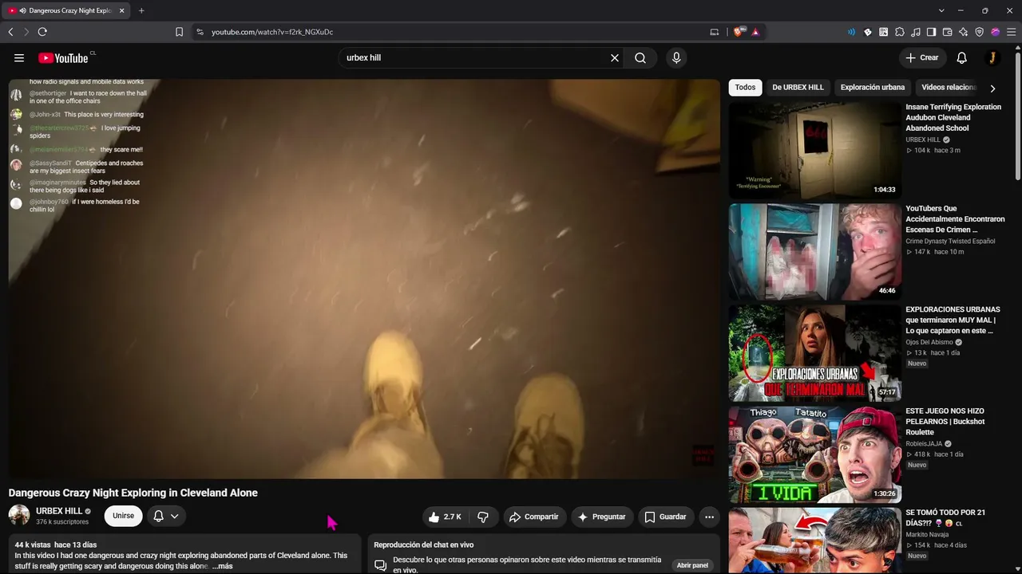Install or cast via the address bar screen icon
The image size is (1022, 574).
pos(715,32)
